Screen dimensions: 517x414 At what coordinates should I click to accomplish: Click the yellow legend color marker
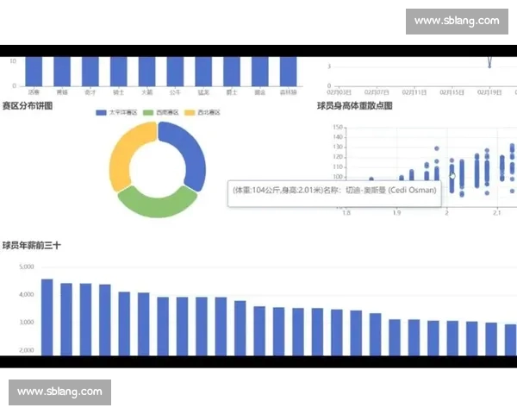193,113
